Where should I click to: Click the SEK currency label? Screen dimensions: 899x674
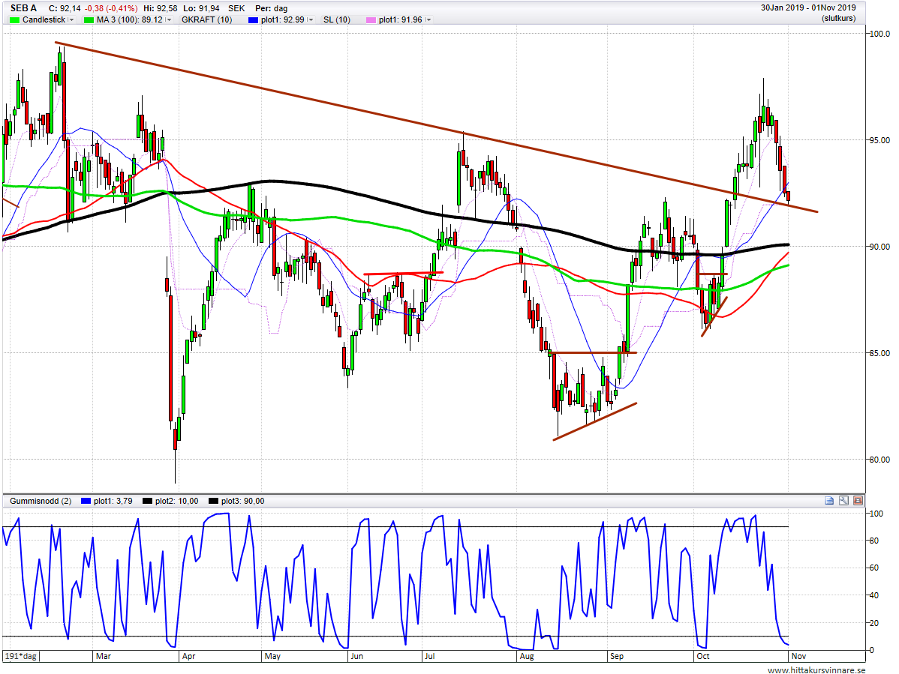236,8
